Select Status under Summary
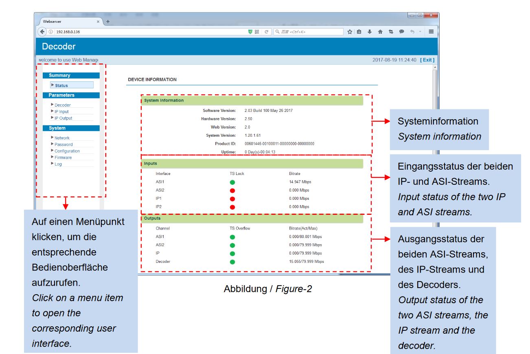Viewport: 530px width, 354px height. tap(61, 85)
